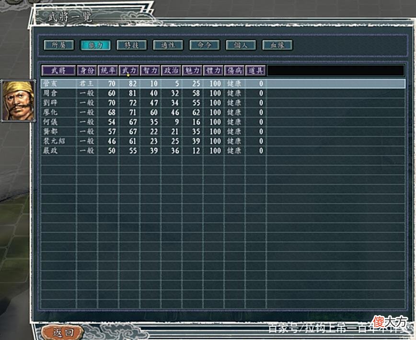This screenshot has width=416, height=340.
Task: Click 龔都's 魅力 value 35
Action: click(x=196, y=131)
